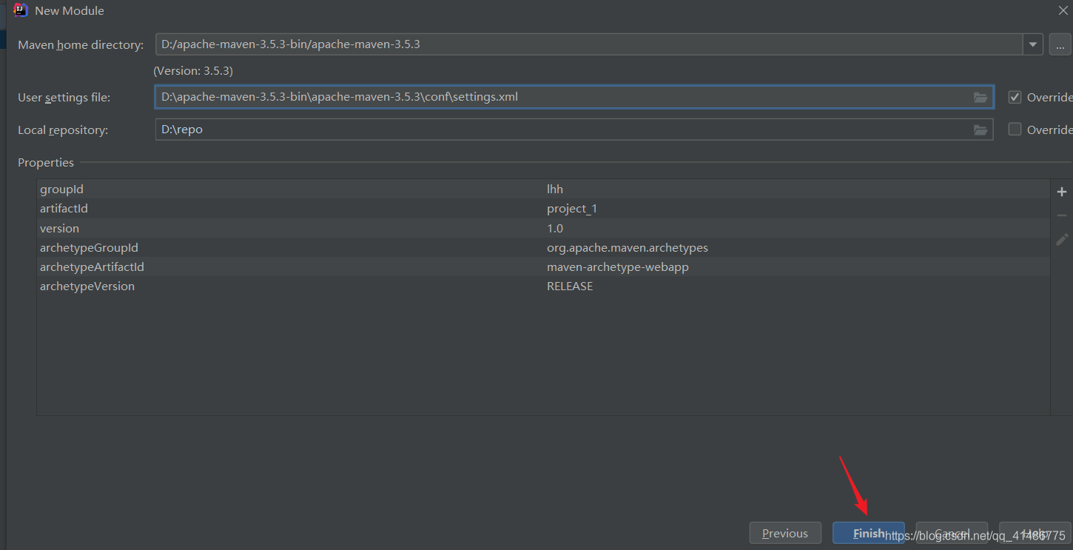Remove selected property with minus icon
This screenshot has height=550, width=1073.
pos(1062,215)
